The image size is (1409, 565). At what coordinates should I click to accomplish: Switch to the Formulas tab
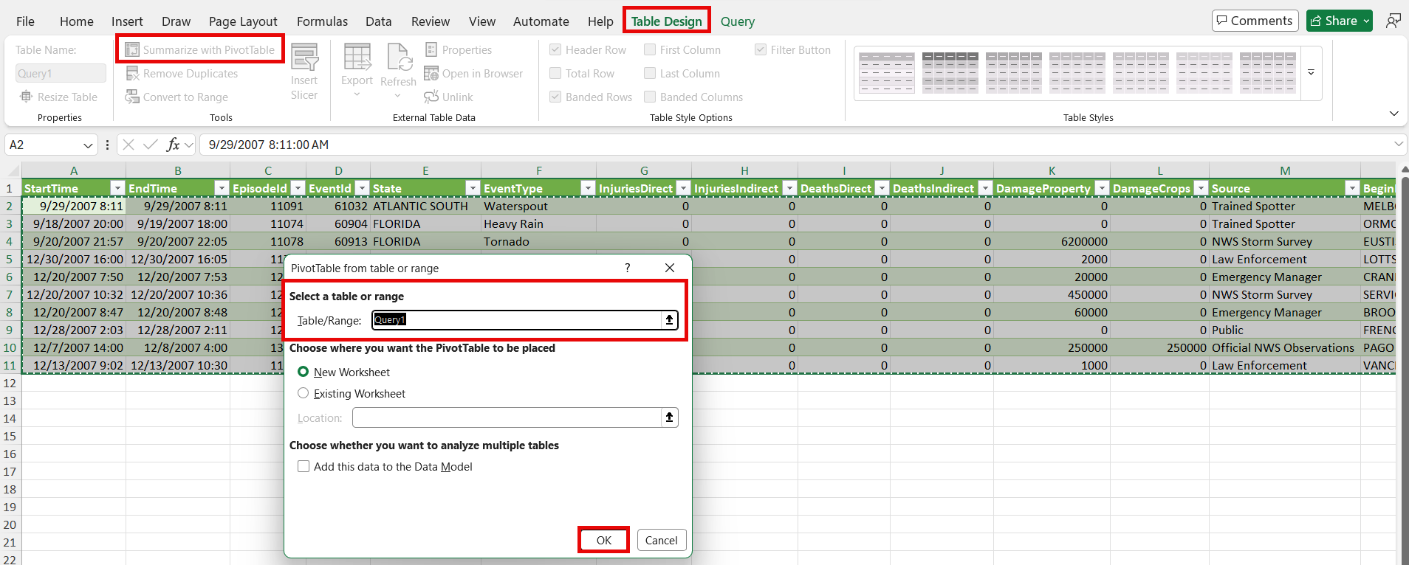(x=322, y=21)
